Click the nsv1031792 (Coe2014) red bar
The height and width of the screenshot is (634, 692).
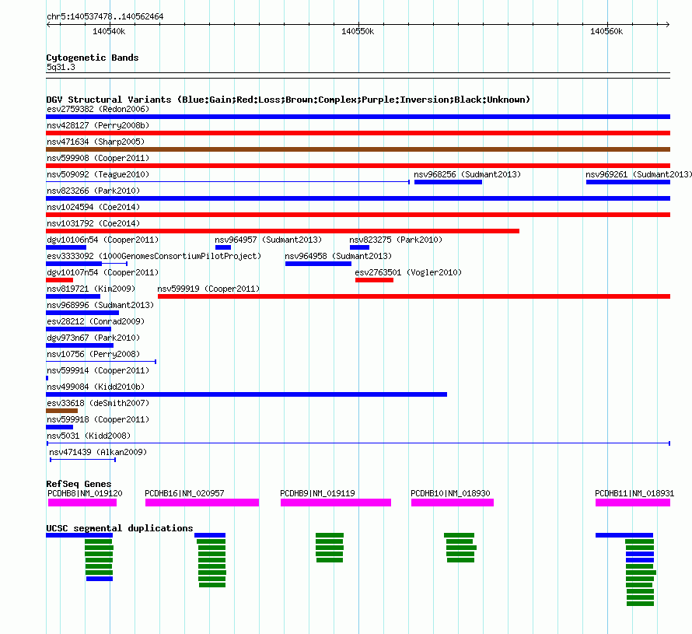click(282, 231)
